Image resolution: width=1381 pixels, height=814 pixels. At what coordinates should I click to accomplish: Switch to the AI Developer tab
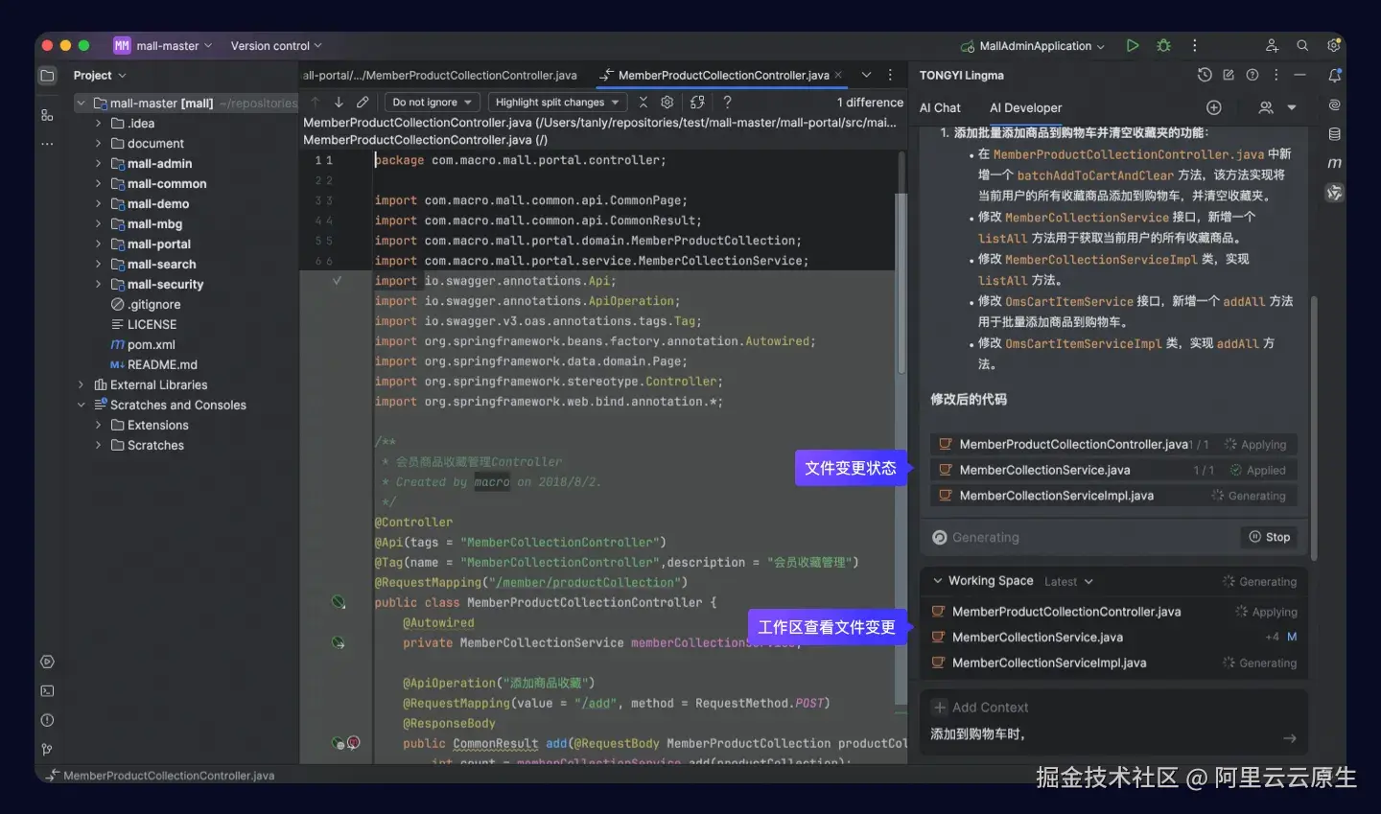(1025, 107)
